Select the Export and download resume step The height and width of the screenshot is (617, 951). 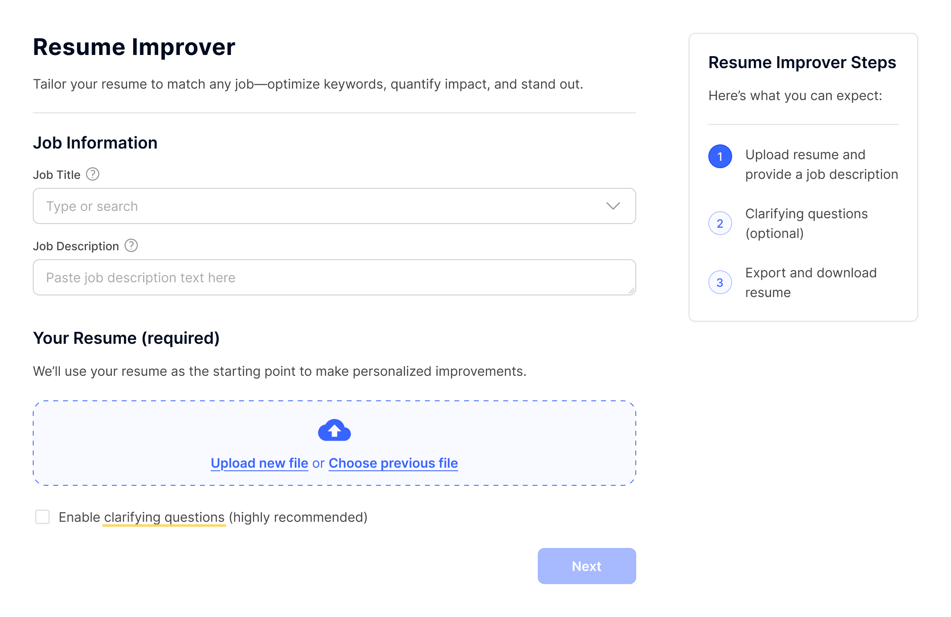coord(810,283)
